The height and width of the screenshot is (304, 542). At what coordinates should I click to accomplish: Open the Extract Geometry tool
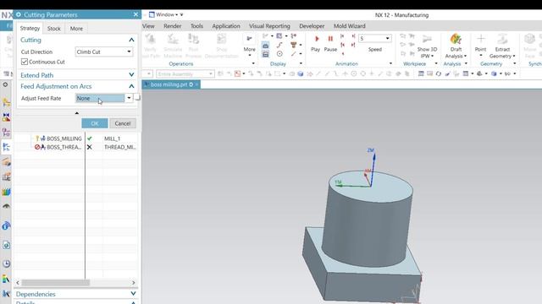point(502,46)
